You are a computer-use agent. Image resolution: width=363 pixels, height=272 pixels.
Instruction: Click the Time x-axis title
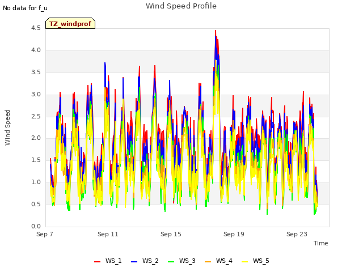coord(320,243)
